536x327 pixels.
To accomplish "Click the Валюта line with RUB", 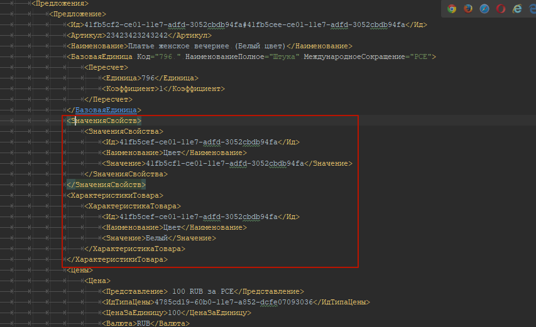I will tap(146, 323).
